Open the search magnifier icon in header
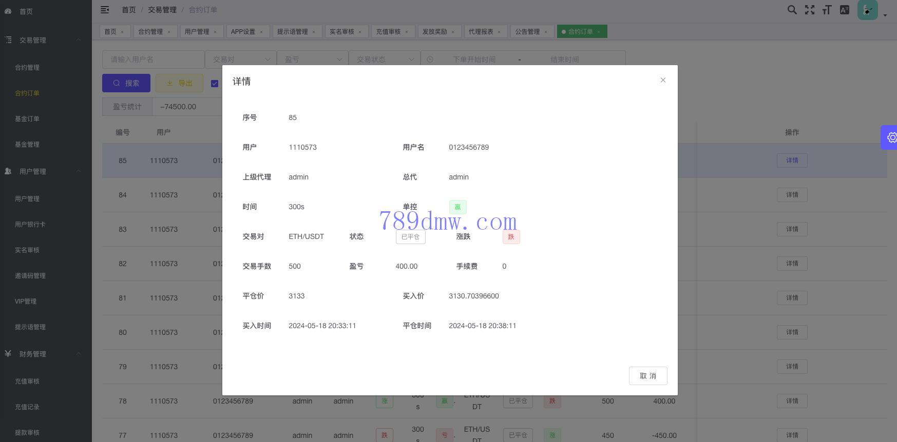Viewport: 897px width, 442px height. [792, 10]
